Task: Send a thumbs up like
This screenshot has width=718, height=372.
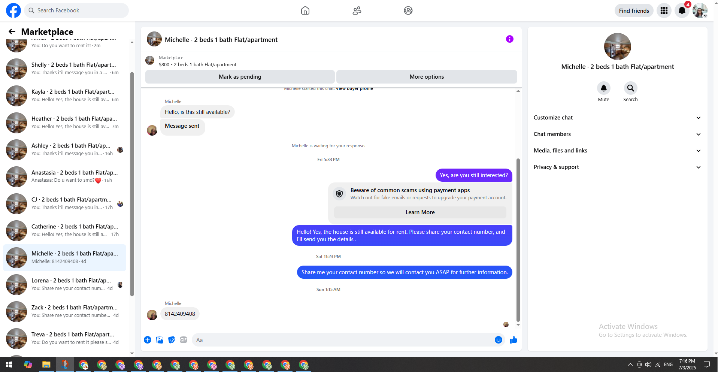Action: (x=513, y=340)
